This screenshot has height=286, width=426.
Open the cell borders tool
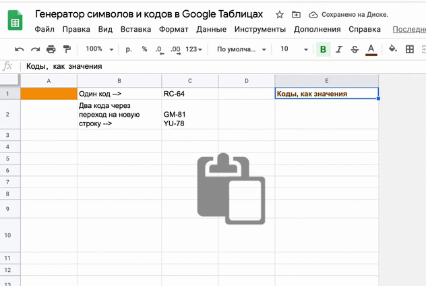(x=409, y=49)
